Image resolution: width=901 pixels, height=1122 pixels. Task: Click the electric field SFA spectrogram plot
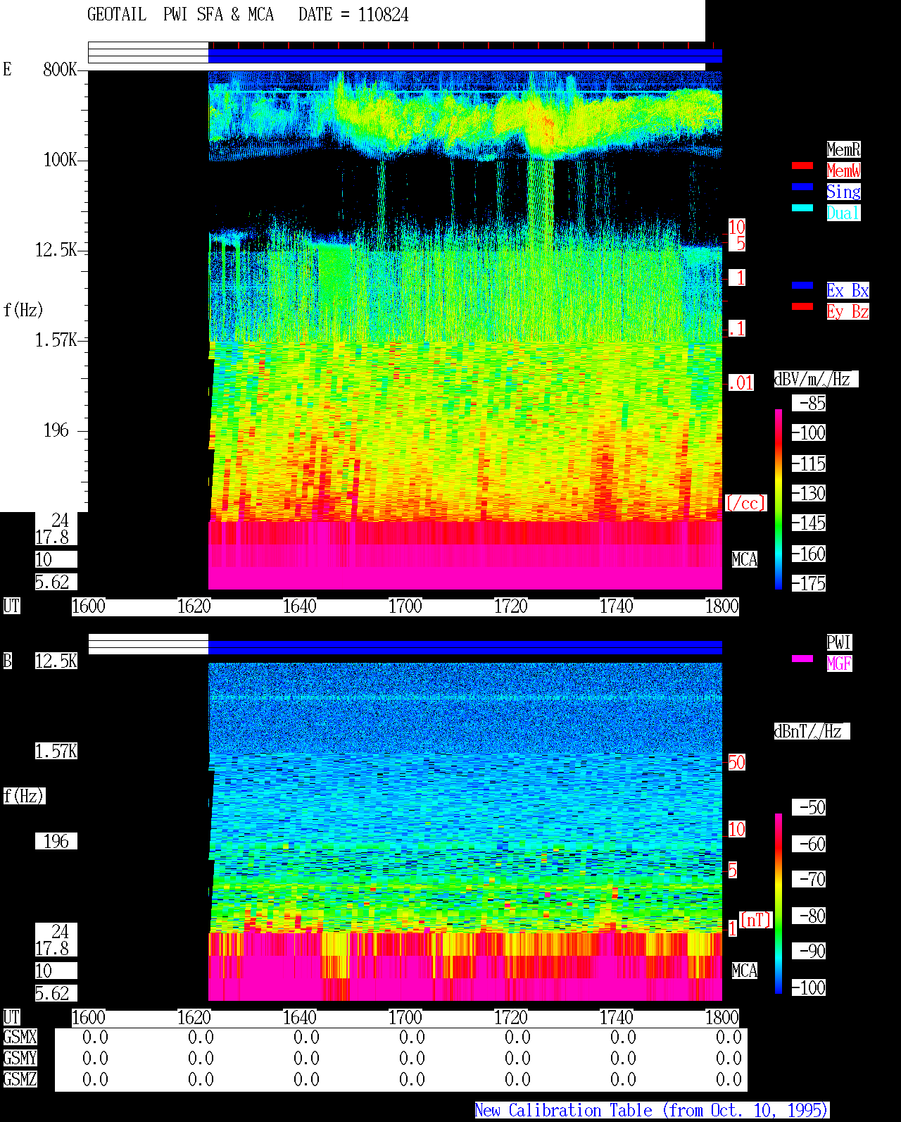[x=465, y=296]
